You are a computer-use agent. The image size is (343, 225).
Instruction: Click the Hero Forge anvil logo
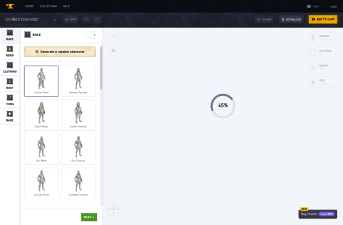pyautogui.click(x=10, y=6)
